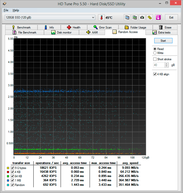Click the short stroke gB input field
This screenshot has width=183, height=193.
pyautogui.click(x=158, y=65)
